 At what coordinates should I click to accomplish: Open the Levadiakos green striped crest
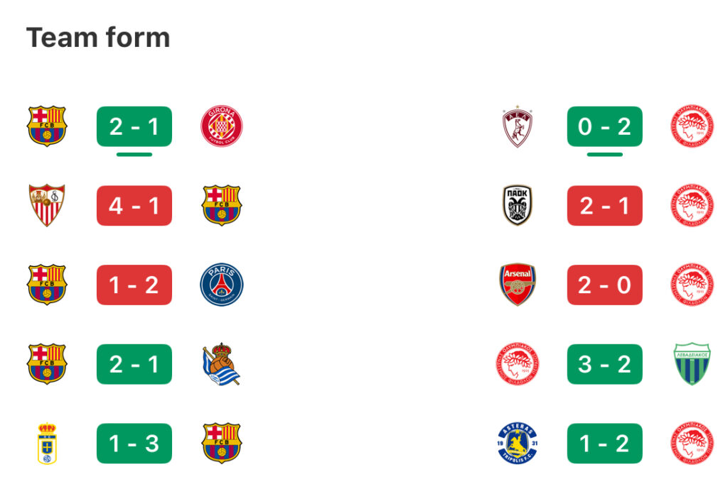[x=692, y=364]
